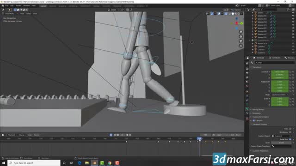Expand the Custom Properties panel

(x=260, y=151)
